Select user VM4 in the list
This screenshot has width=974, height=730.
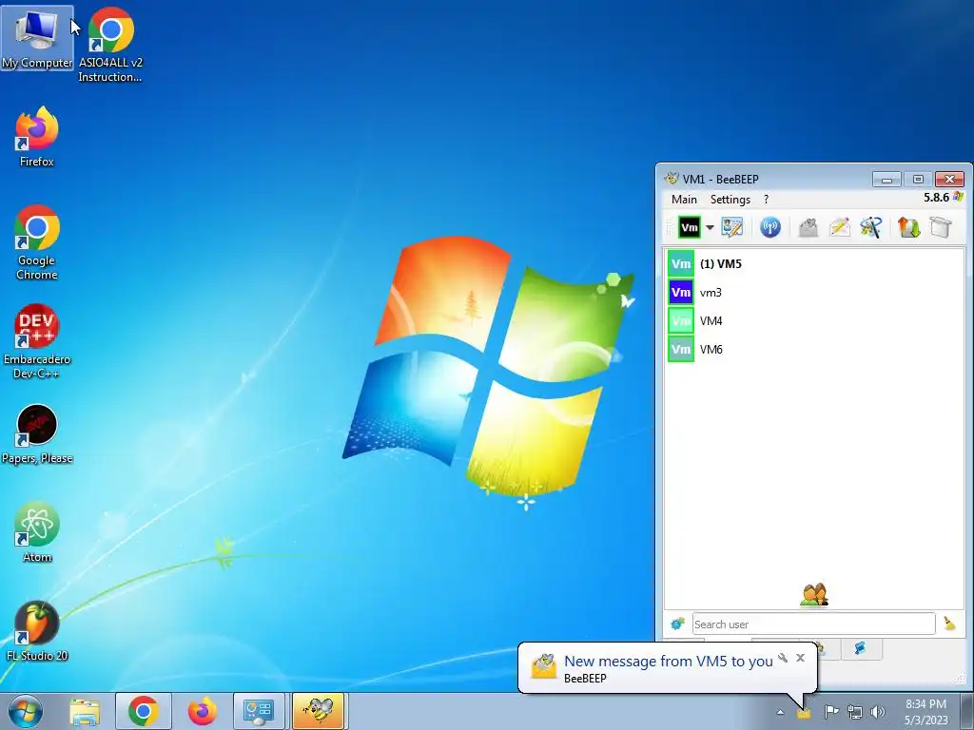815,321
